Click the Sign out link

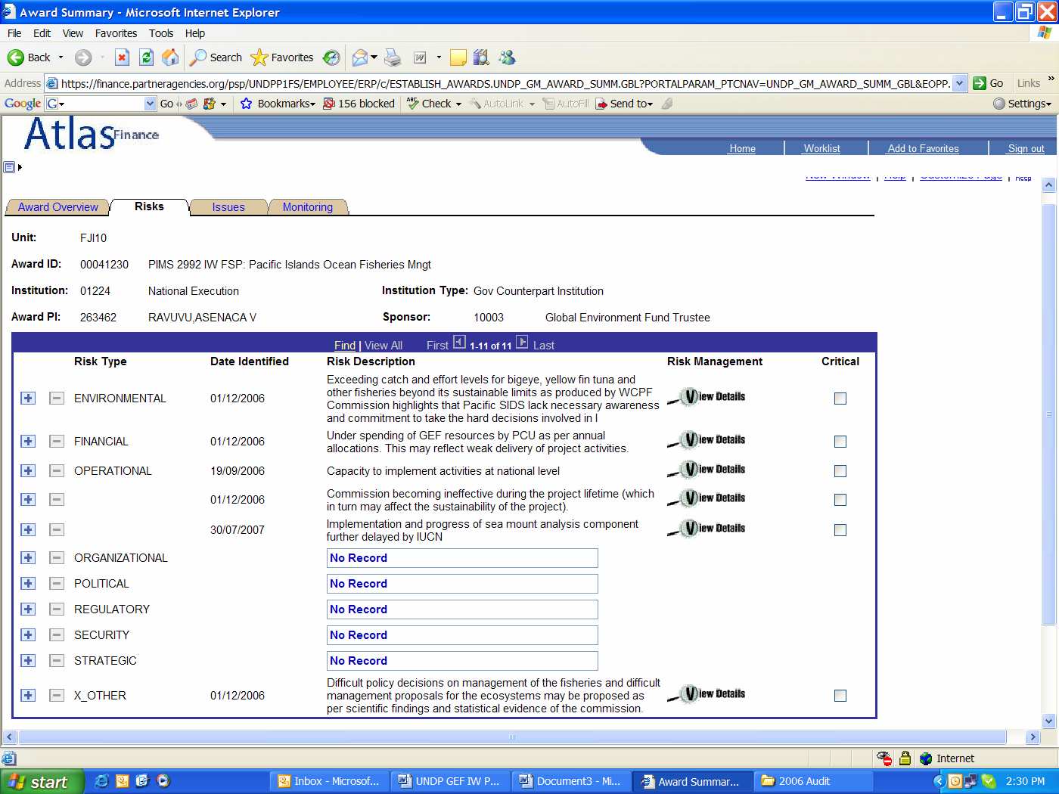point(1026,149)
